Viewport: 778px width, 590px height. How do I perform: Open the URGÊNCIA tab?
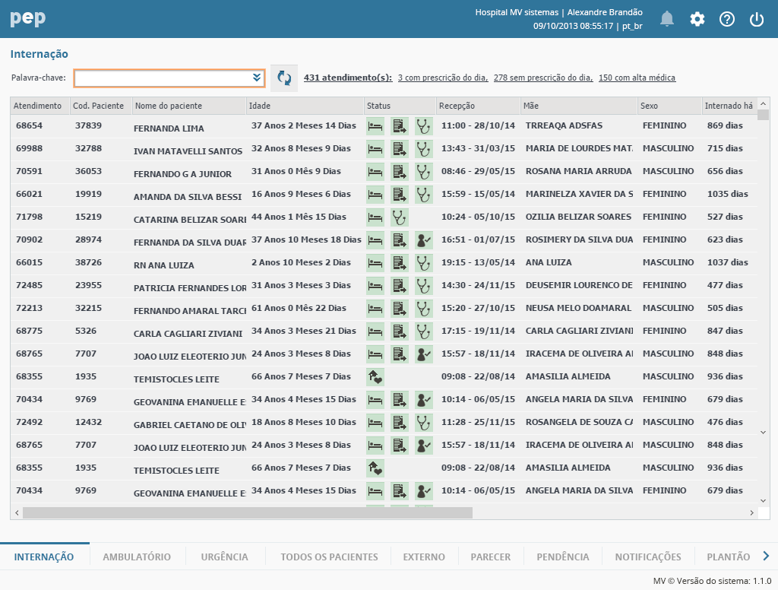pos(224,557)
